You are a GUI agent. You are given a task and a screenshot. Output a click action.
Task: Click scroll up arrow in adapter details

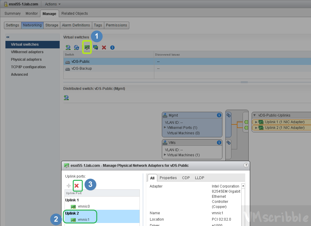(243, 186)
